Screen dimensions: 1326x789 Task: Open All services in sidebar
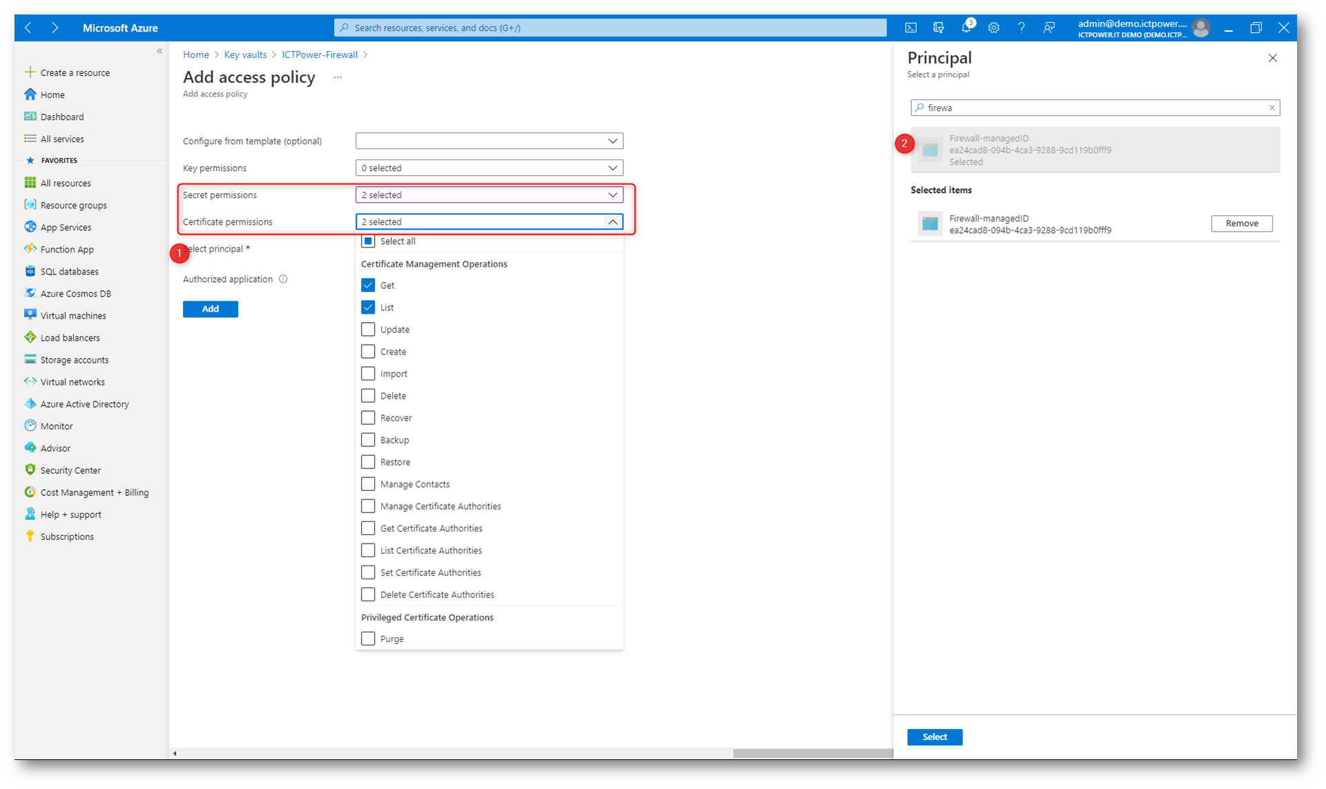[62, 139]
